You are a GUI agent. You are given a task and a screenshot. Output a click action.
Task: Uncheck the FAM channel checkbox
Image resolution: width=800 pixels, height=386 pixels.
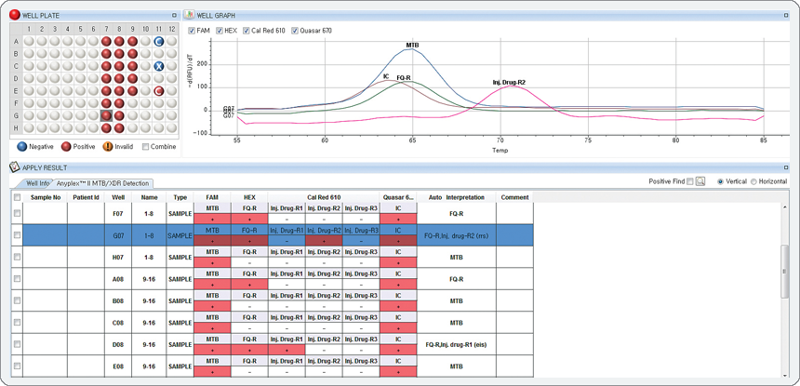click(x=193, y=31)
